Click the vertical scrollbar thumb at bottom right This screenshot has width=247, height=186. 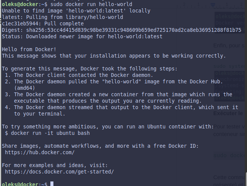point(246,179)
